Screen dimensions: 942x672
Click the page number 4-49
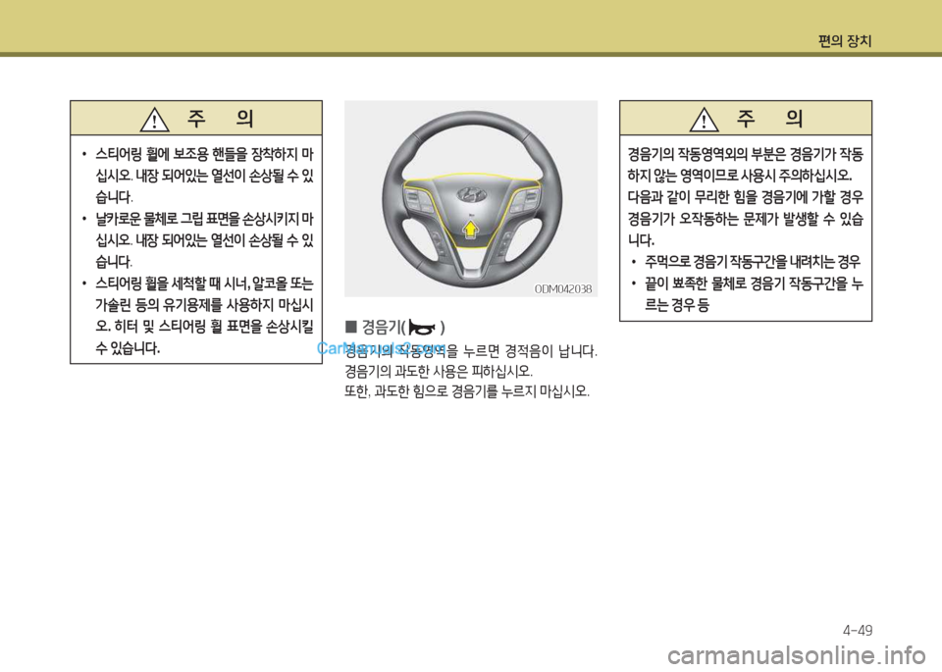point(858,630)
